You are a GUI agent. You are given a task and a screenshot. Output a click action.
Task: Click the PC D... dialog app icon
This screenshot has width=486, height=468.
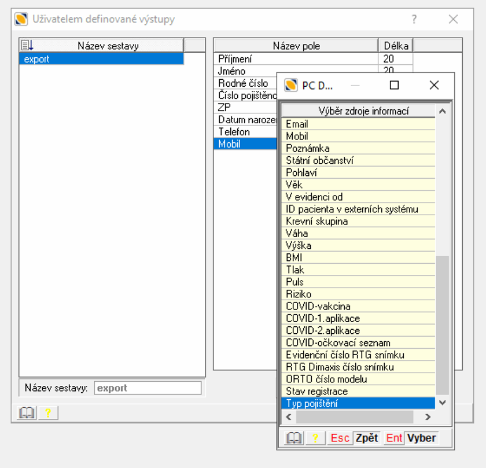click(x=291, y=86)
